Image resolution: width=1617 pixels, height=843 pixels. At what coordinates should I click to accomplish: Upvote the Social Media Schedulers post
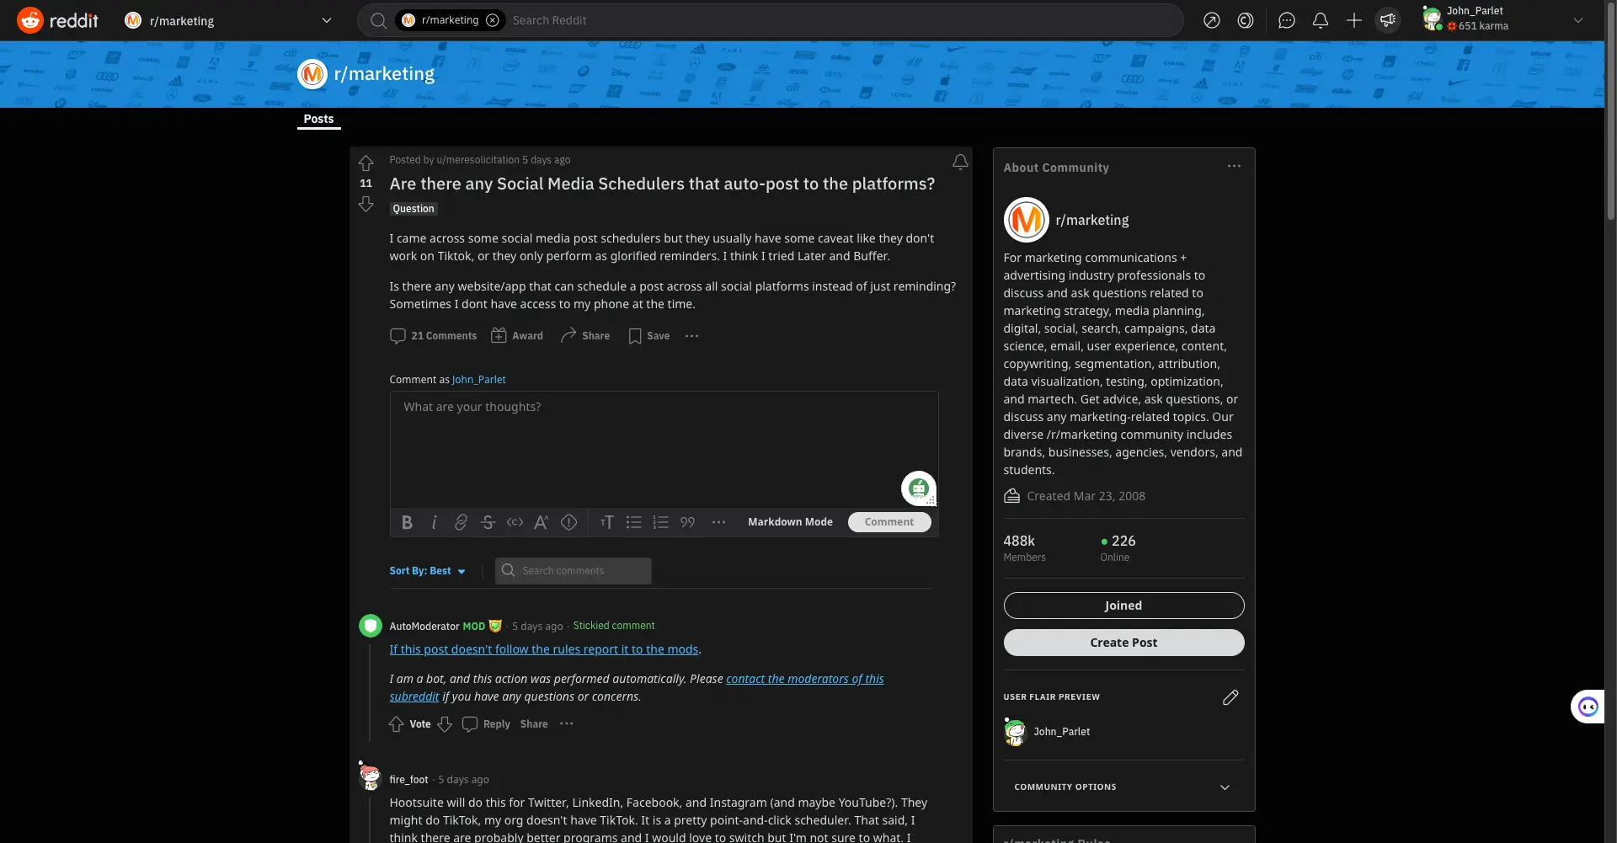coord(366,163)
